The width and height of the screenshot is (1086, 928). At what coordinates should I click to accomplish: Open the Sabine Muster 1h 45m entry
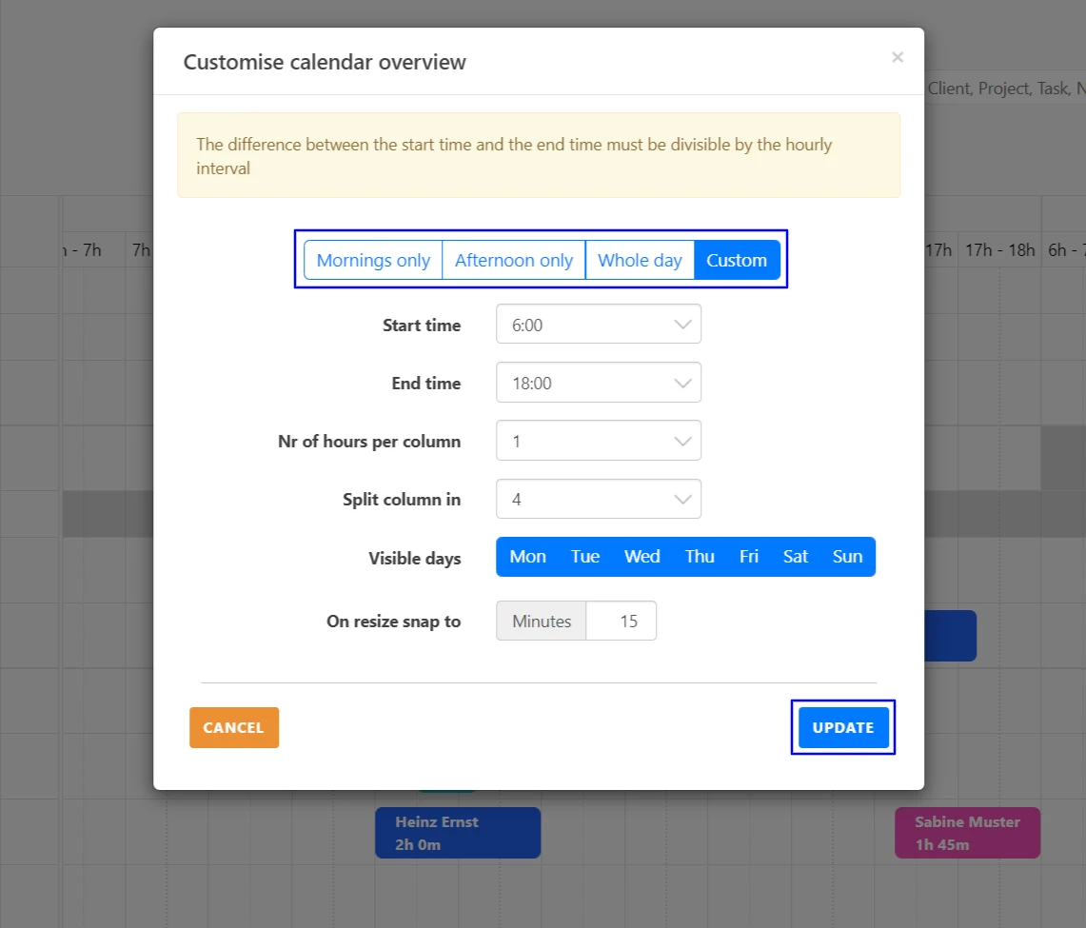point(967,832)
